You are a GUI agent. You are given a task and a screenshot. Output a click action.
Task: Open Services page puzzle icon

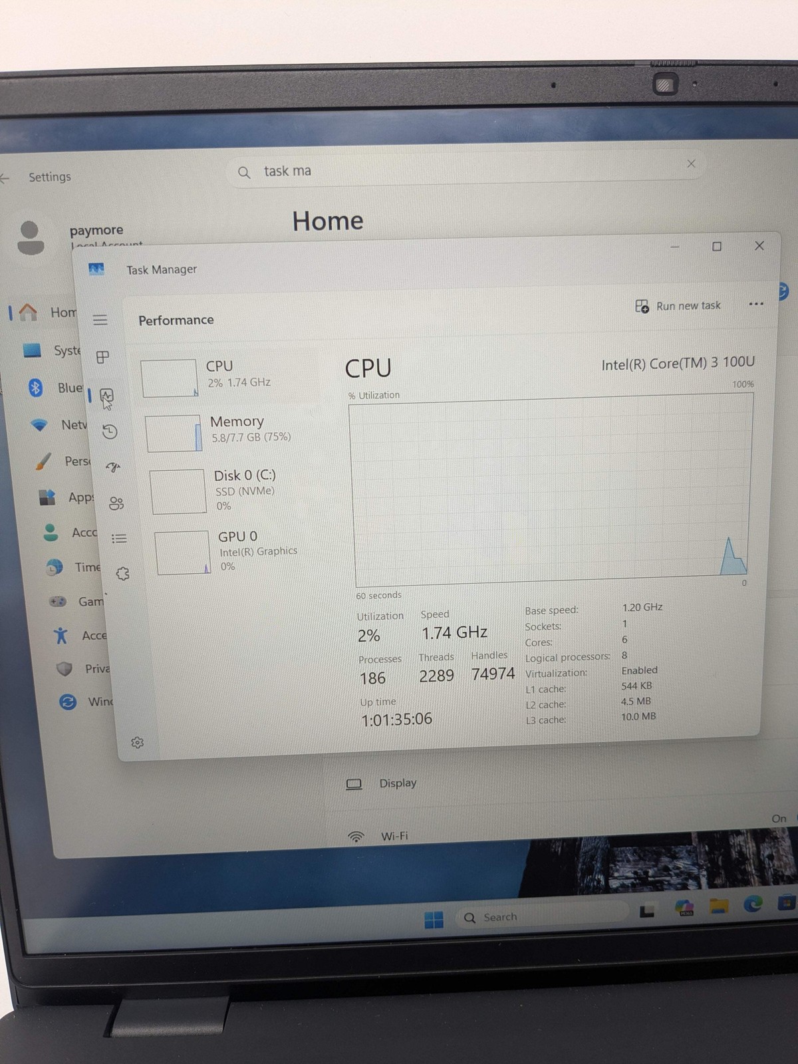pyautogui.click(x=122, y=573)
